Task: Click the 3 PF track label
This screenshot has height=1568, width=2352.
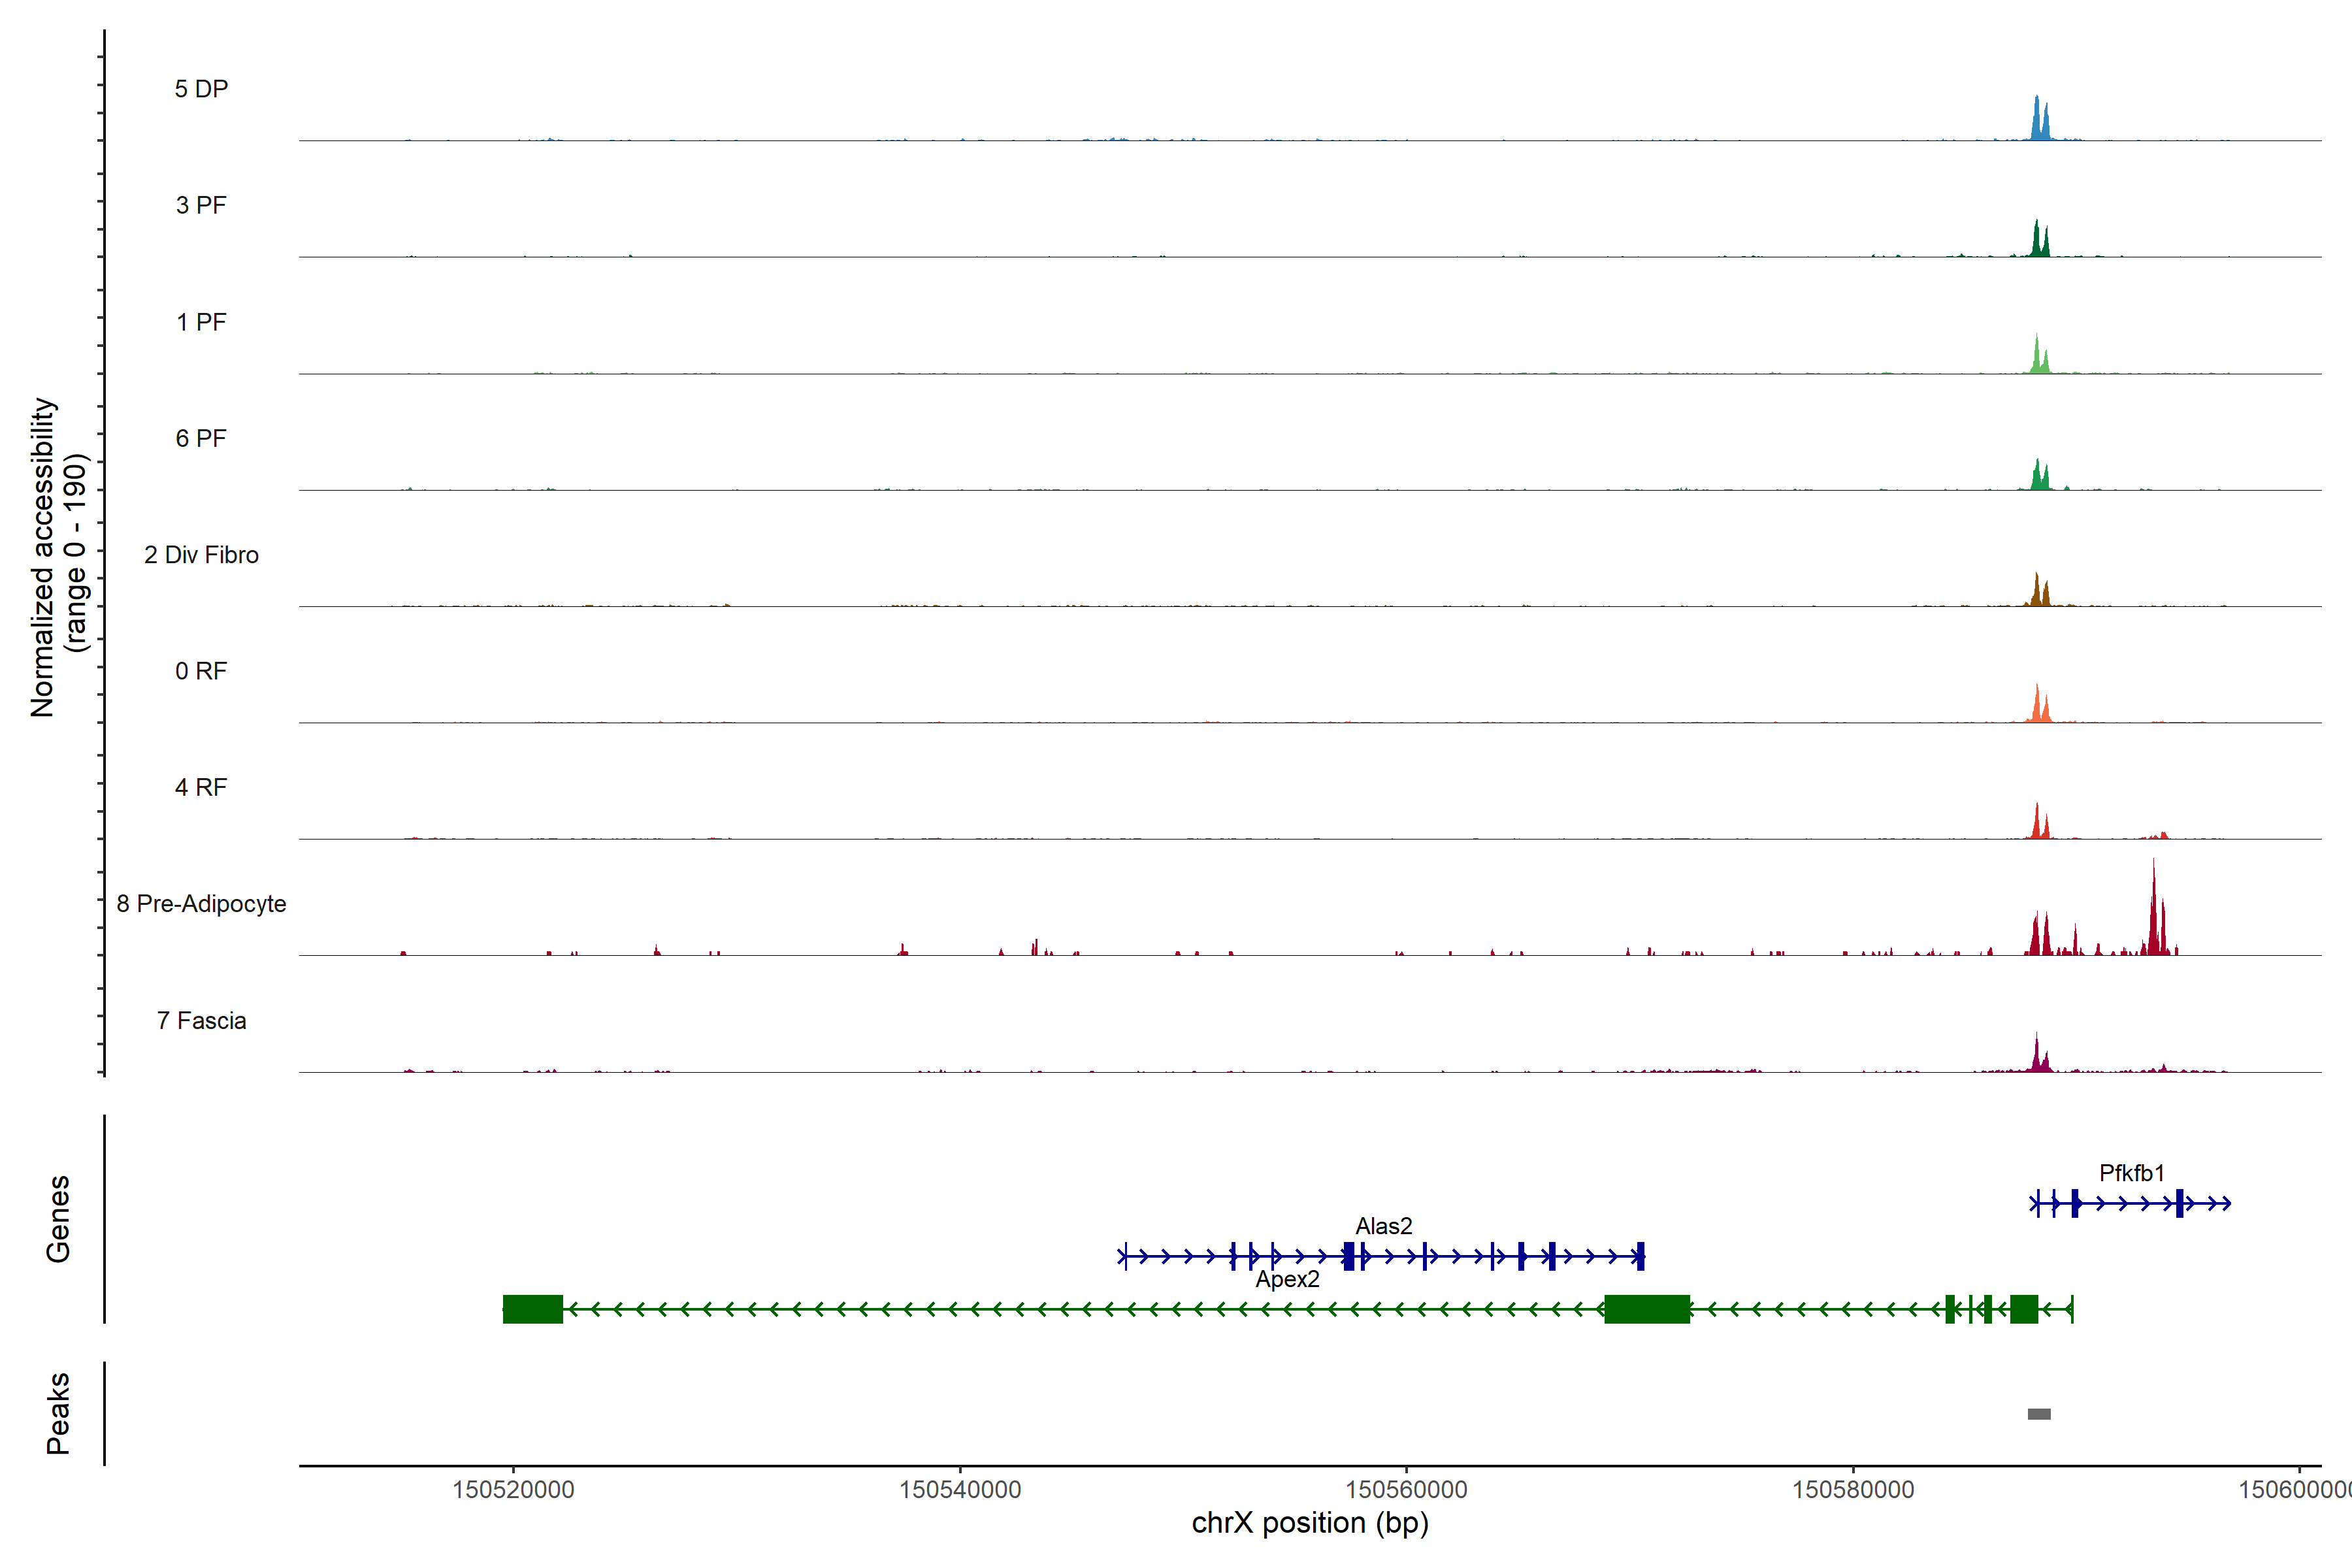Action: [x=201, y=205]
